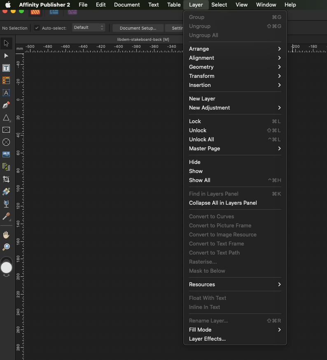Open the Window menu
Image resolution: width=327 pixels, height=360 pixels.
coord(266,5)
